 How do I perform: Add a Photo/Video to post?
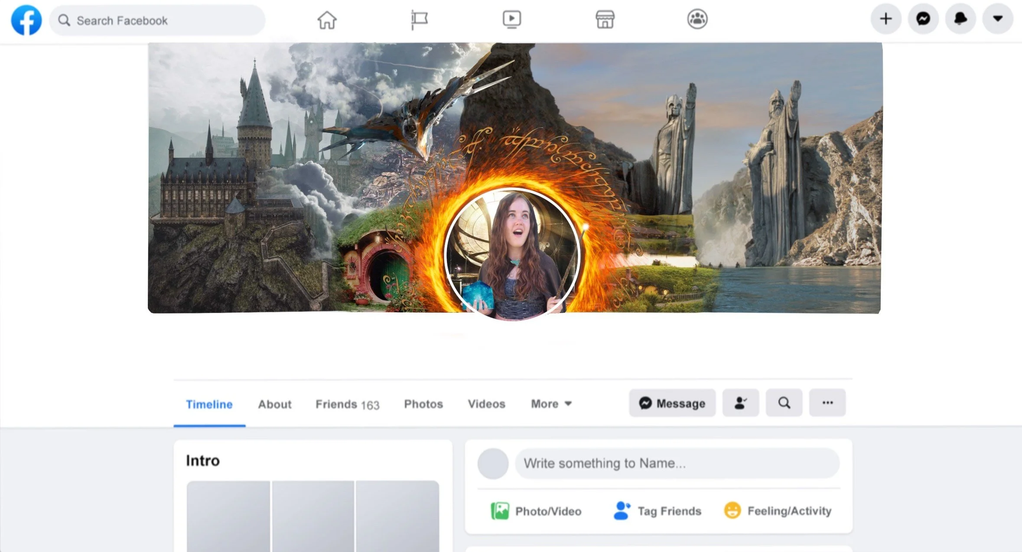[536, 511]
